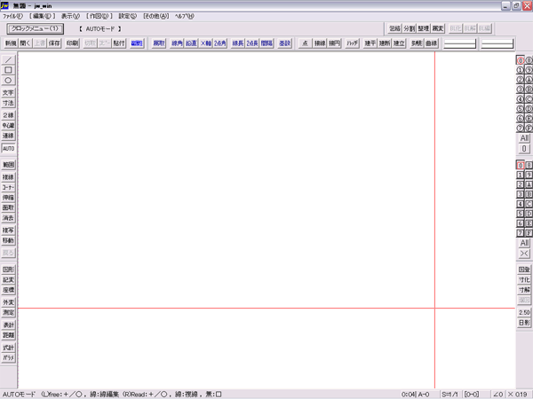Screen dimensions: 533x399
Task: Click the AUTO mode button in left toolbar
Action: [8, 148]
